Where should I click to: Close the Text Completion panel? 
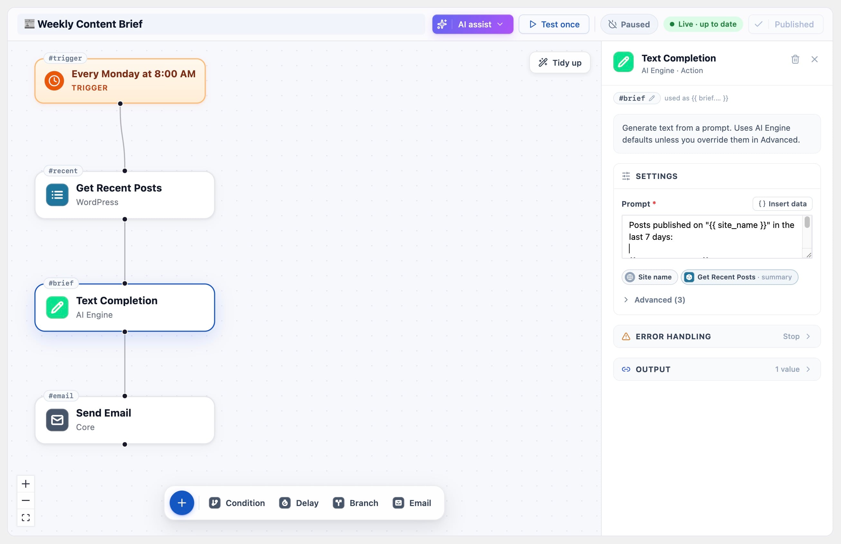coord(815,59)
